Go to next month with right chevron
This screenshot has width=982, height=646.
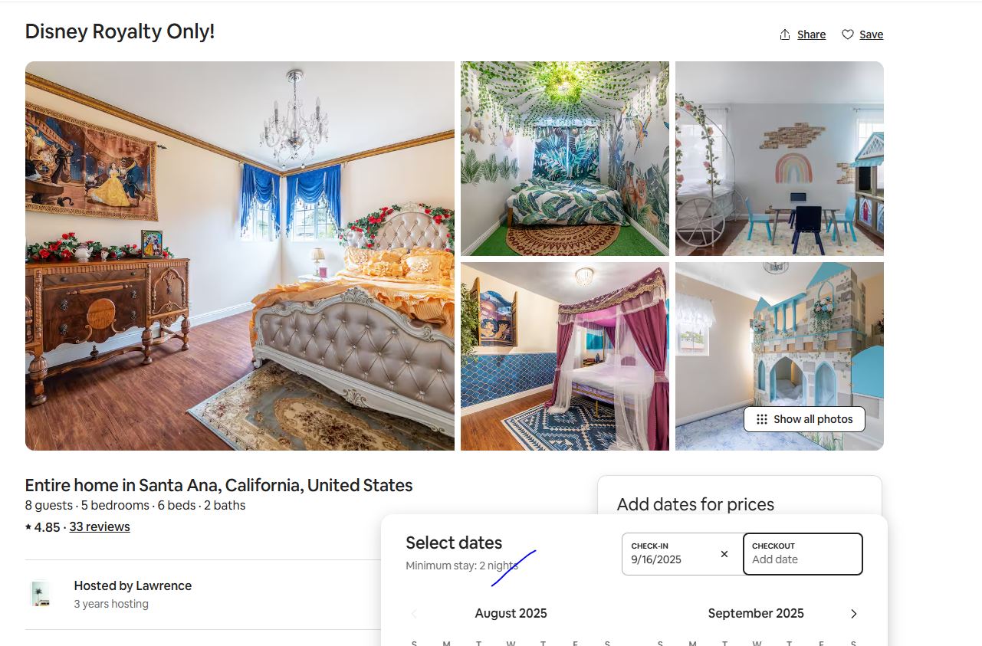pos(854,614)
